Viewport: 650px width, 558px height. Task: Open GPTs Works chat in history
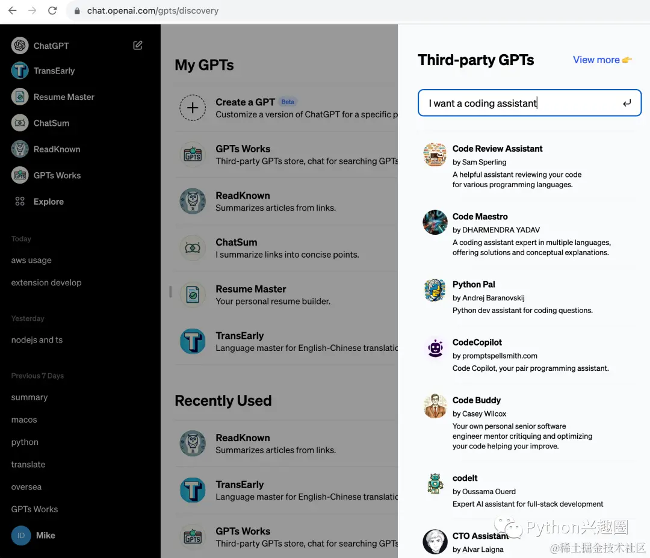(34, 509)
